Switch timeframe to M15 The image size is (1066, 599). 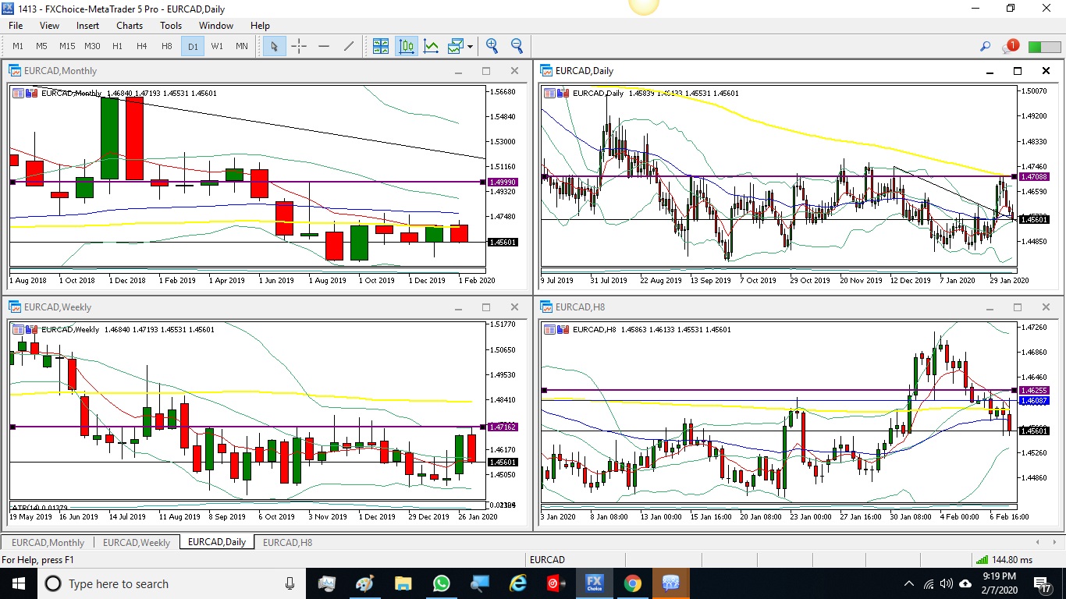67,46
